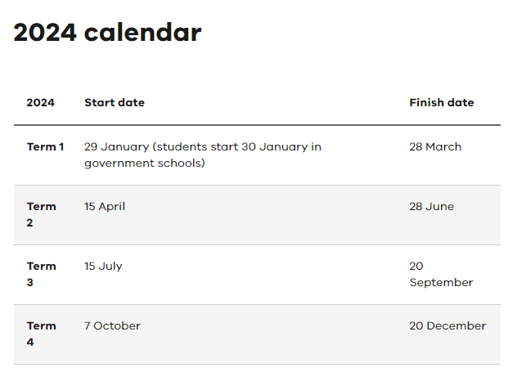The height and width of the screenshot is (390, 526).
Task: Select the '15 July' start date
Action: click(x=103, y=267)
